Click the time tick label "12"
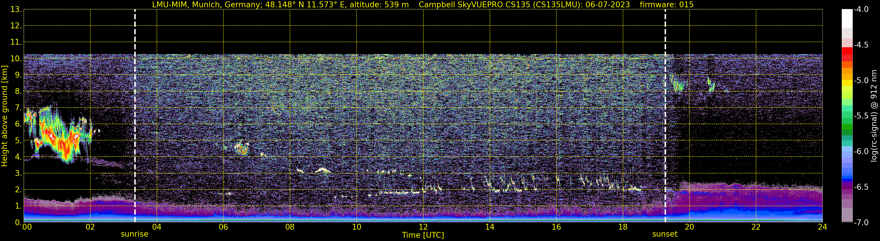Image resolution: width=880 pixels, height=241 pixels. 423,227
